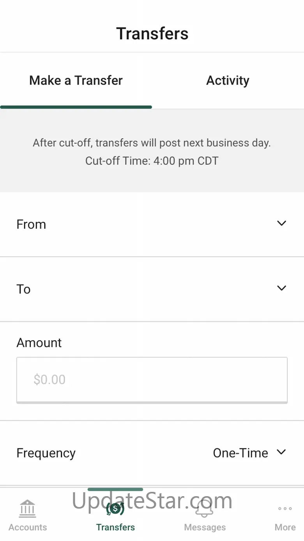Screen dimensions: 304x541
Task: Click the cut-off time notice banner
Action: [x=152, y=151]
